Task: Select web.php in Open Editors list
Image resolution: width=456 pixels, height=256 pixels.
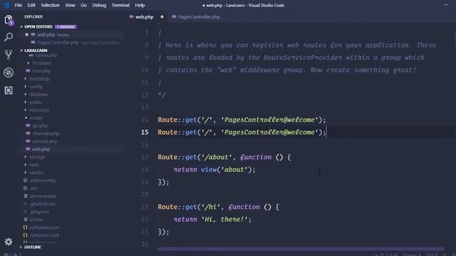Action: tap(71, 35)
